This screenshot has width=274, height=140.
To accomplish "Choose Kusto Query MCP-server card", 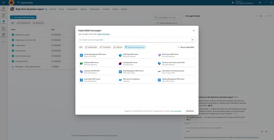I will click(97, 80).
